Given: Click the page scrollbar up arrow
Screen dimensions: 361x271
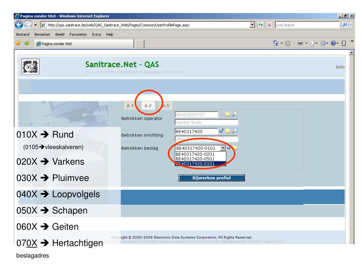Looking at the screenshot, I should [x=351, y=53].
